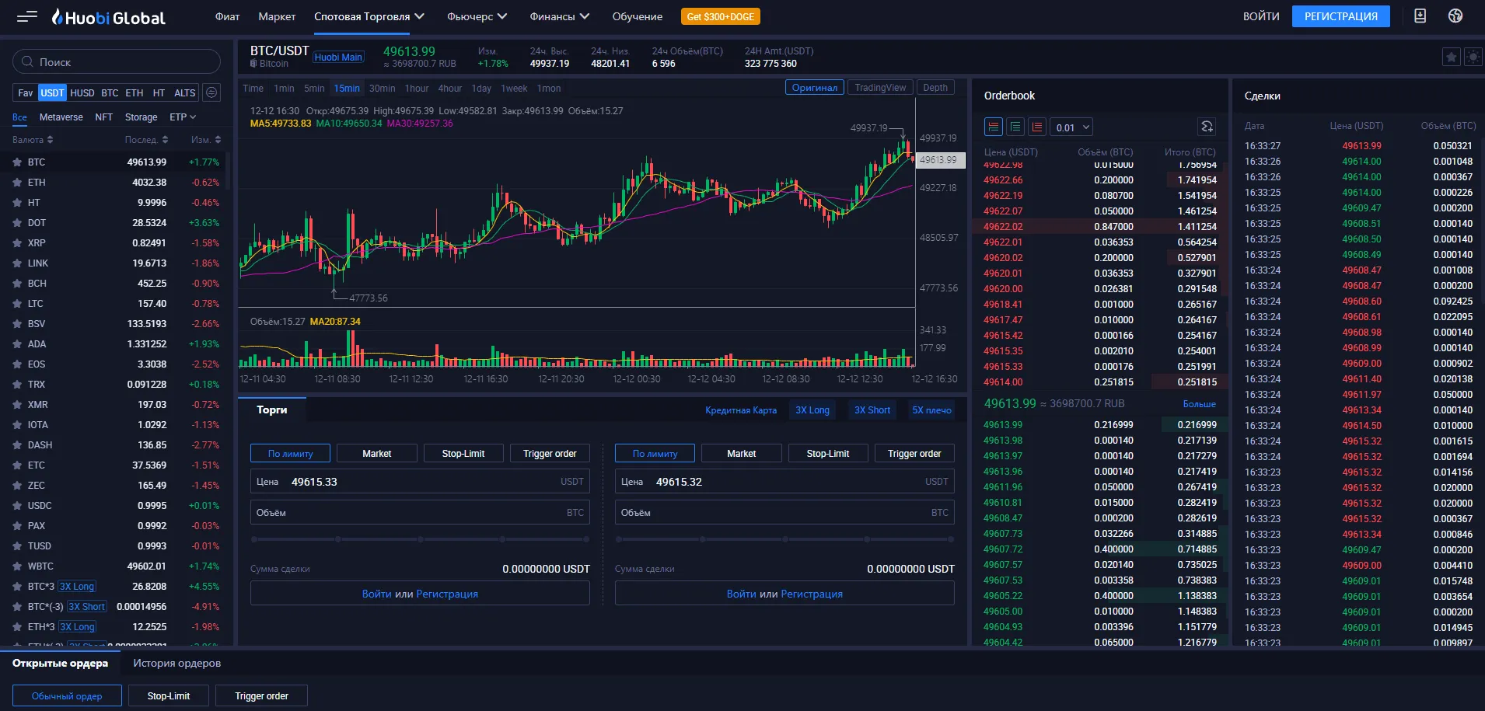Switch the chart to Depth mode
Image resolution: width=1485 pixels, height=711 pixels.
tap(935, 87)
